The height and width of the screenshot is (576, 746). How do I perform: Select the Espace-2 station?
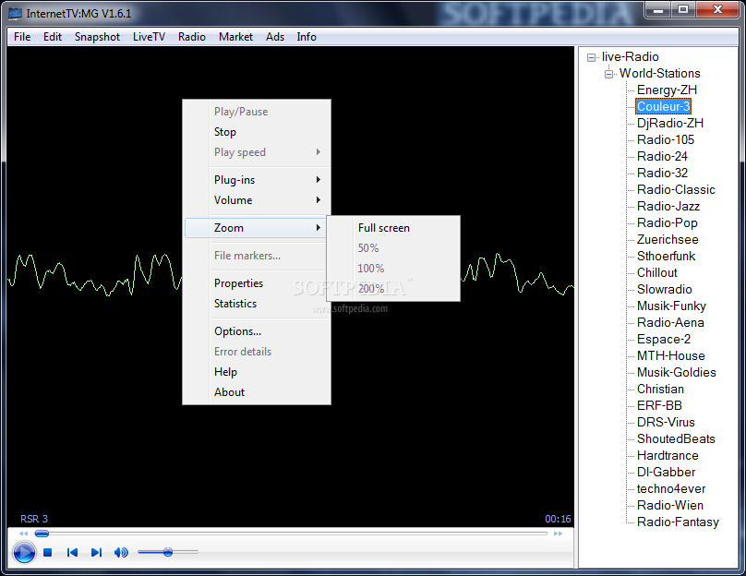click(664, 340)
